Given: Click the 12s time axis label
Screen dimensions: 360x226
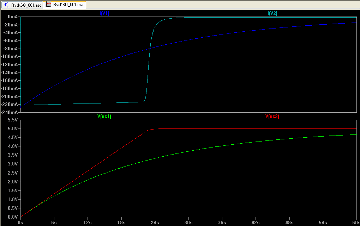Looking at the screenshot, I should [x=88, y=222].
